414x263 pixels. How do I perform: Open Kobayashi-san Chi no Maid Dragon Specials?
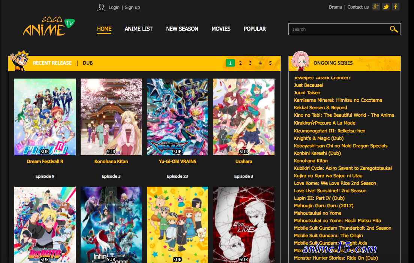coord(340,146)
